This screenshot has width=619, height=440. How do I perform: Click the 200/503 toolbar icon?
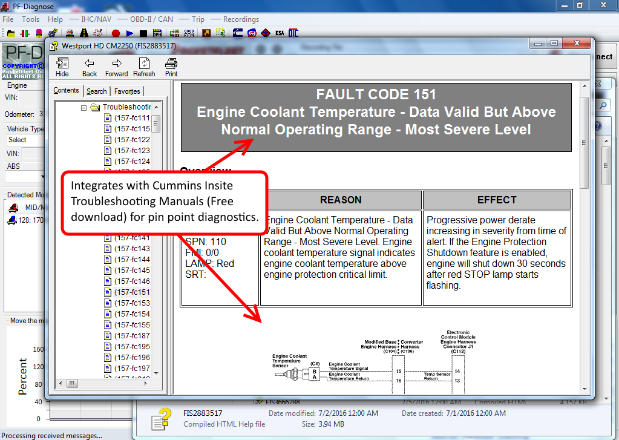click(x=175, y=33)
